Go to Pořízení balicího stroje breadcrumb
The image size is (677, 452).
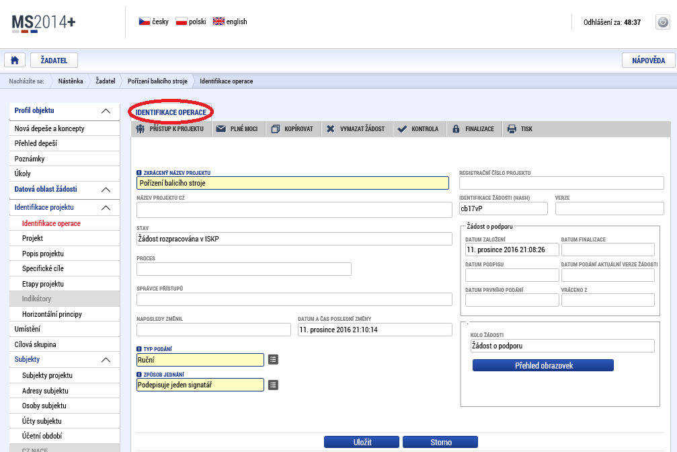(x=157, y=81)
